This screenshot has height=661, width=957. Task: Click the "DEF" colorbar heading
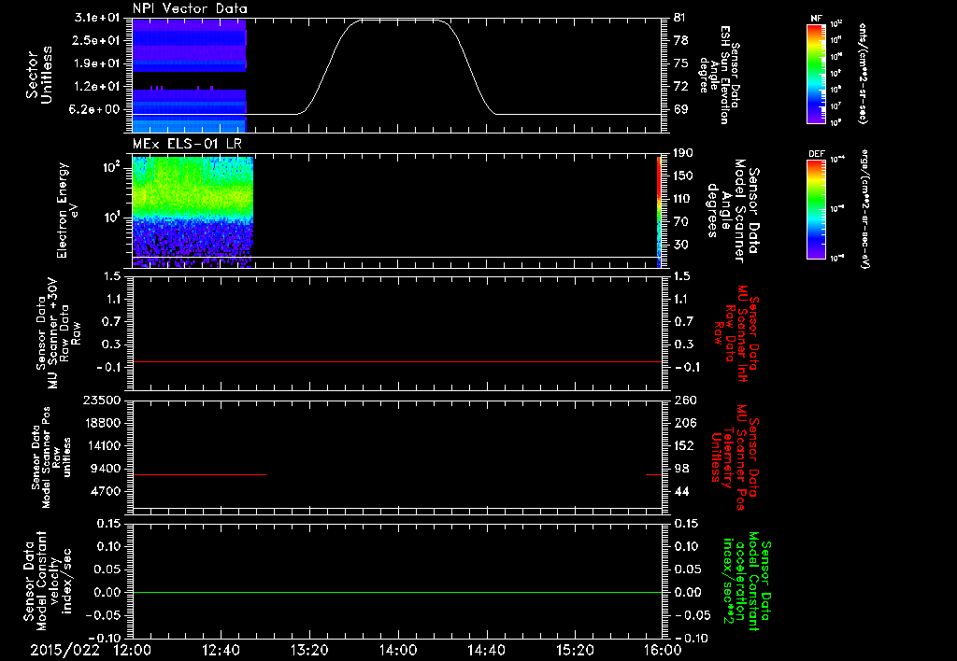click(816, 154)
